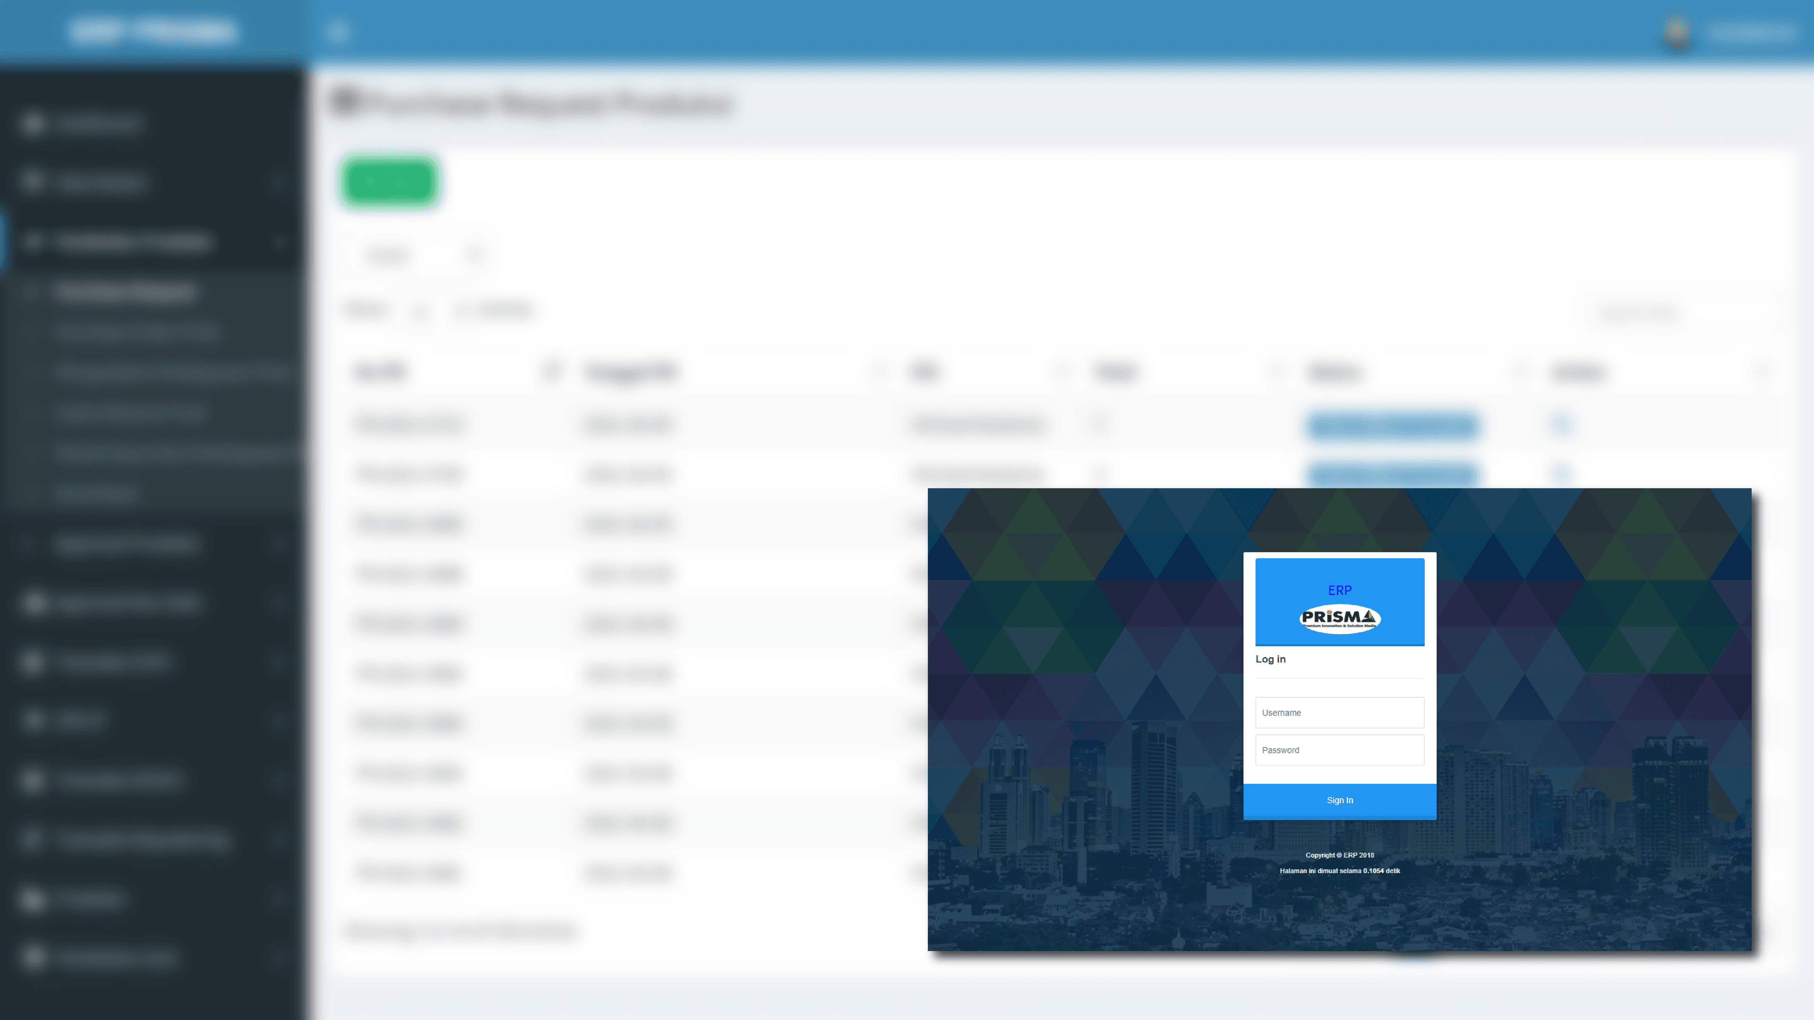This screenshot has width=1814, height=1020.
Task: Open the entries-per-page dropdown
Action: tap(421, 310)
